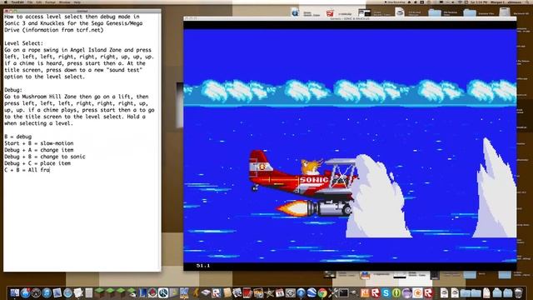Click the "B = debug" line
This screenshot has width=533, height=300.
(x=18, y=137)
